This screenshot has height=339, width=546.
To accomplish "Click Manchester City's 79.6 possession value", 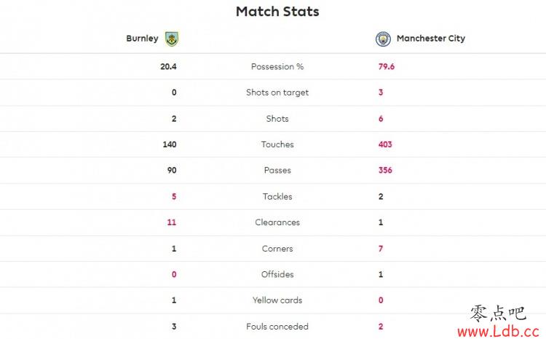I will tap(387, 66).
